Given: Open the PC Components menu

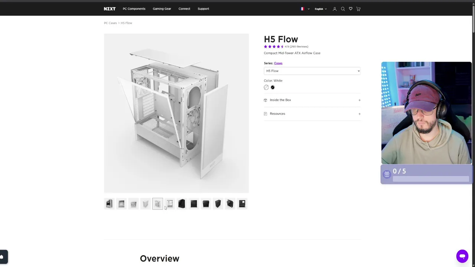Looking at the screenshot, I should pos(134,9).
